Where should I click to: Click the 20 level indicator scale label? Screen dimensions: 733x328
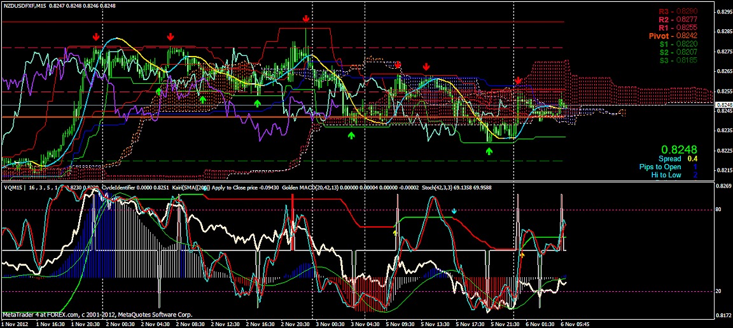coord(718,291)
